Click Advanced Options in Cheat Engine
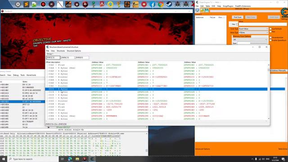The image size is (288, 162). [202, 149]
